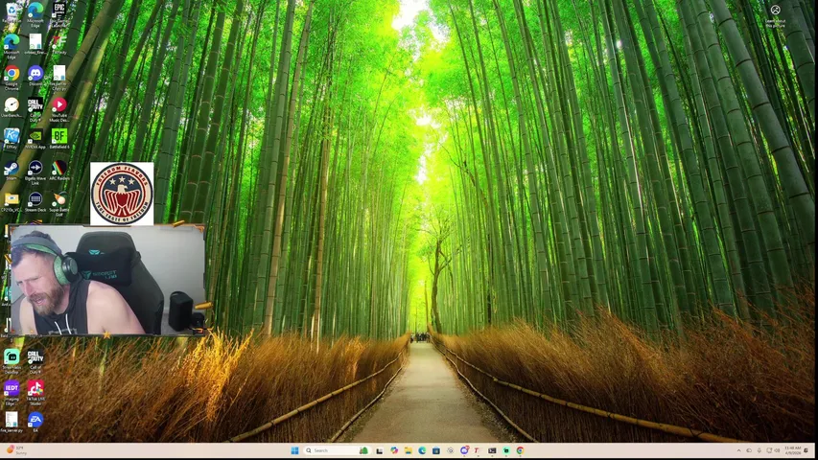
Task: Select the EZKey desktop shortcut
Action: click(12, 139)
